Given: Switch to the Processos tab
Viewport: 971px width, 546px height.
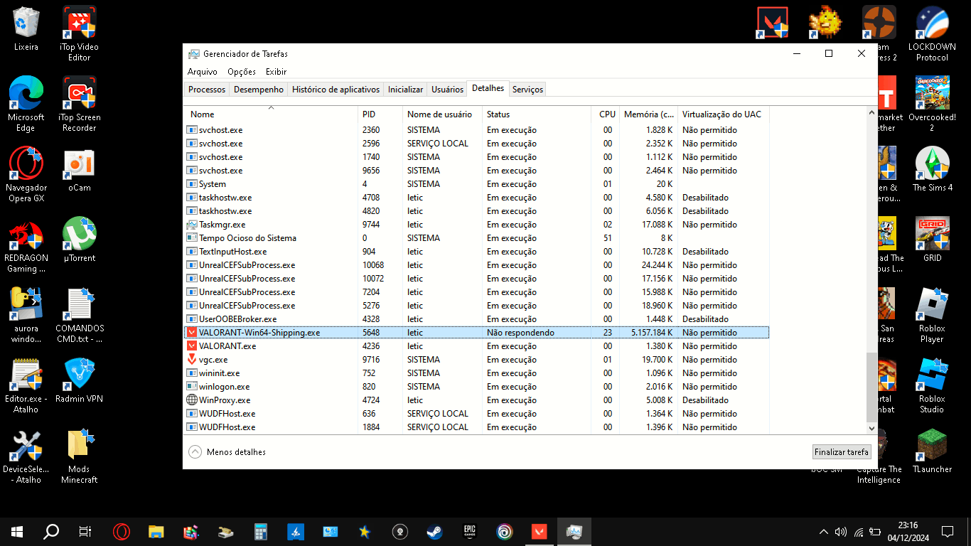Looking at the screenshot, I should [x=207, y=90].
